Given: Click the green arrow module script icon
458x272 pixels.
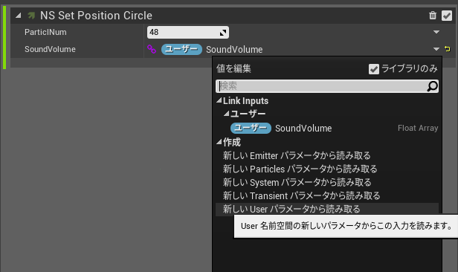Looking at the screenshot, I should pyautogui.click(x=31, y=15).
